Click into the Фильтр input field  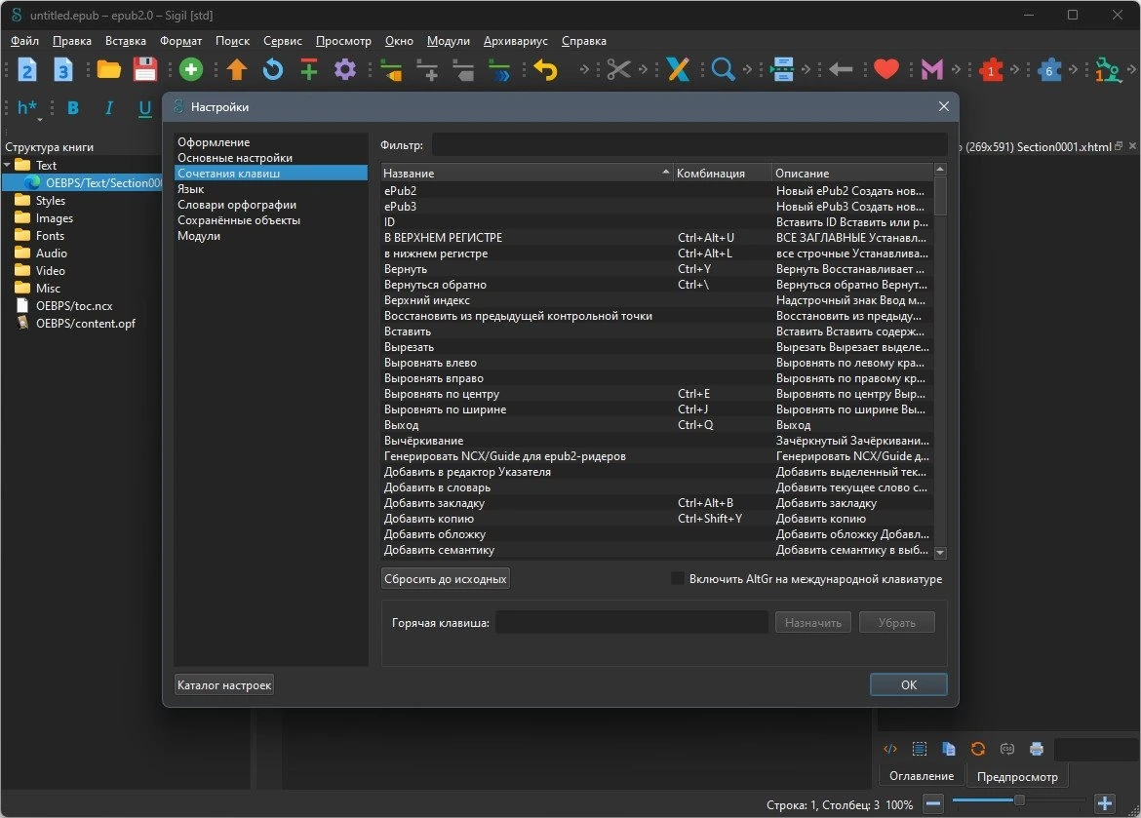pos(689,145)
